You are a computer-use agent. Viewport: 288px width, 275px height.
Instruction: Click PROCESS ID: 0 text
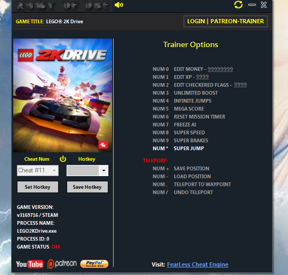tap(33, 239)
